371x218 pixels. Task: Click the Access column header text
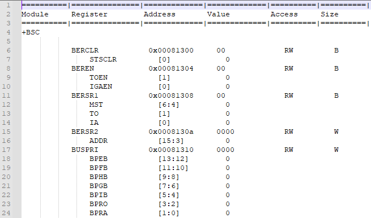tap(284, 14)
